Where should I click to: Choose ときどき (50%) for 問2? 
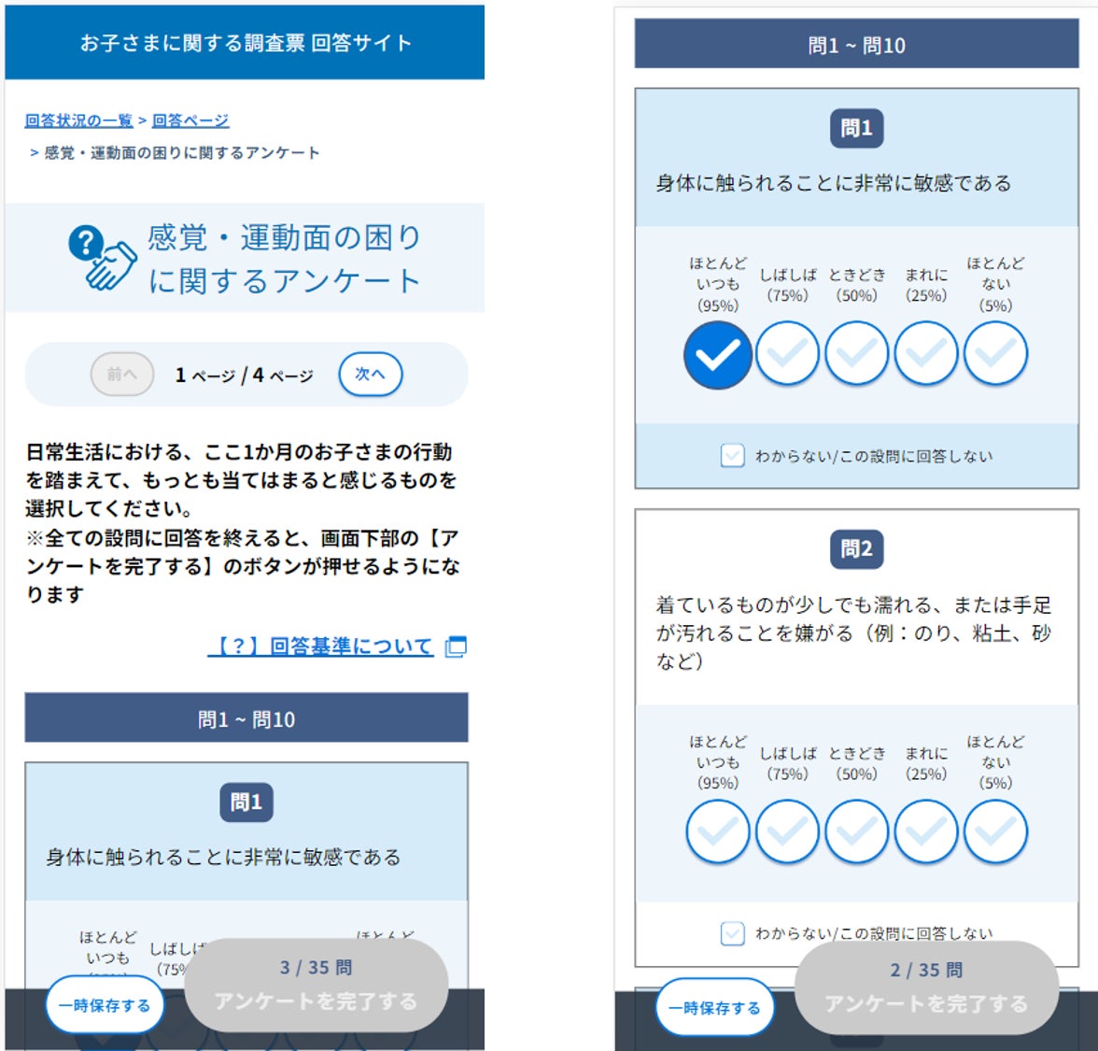pos(856,831)
